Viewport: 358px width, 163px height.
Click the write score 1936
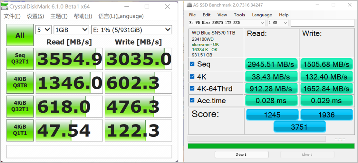(327, 115)
